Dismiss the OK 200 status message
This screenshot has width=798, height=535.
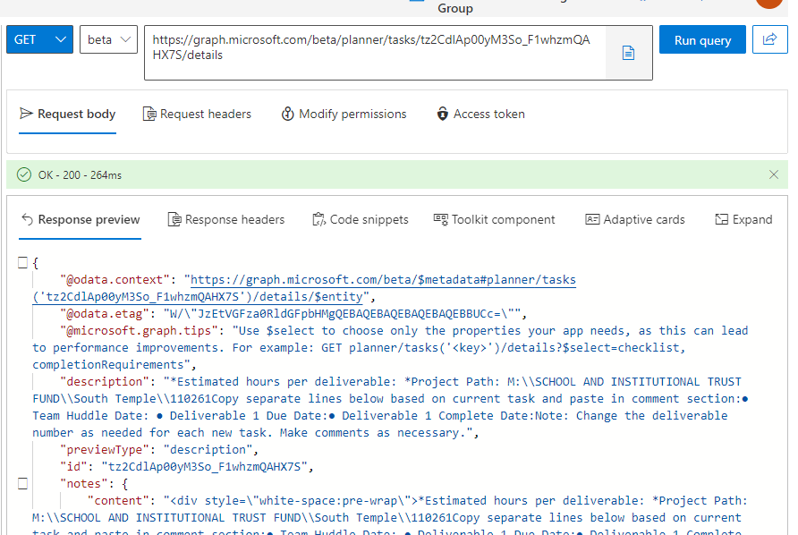tap(774, 174)
